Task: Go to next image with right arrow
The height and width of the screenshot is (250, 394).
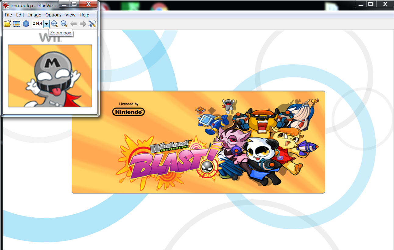Action: click(x=83, y=24)
